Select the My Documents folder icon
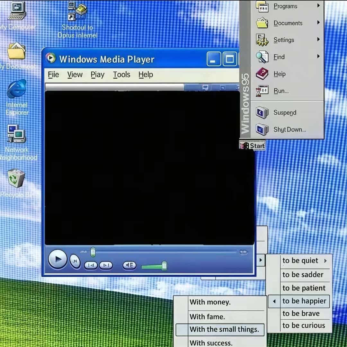 [x=16, y=51]
